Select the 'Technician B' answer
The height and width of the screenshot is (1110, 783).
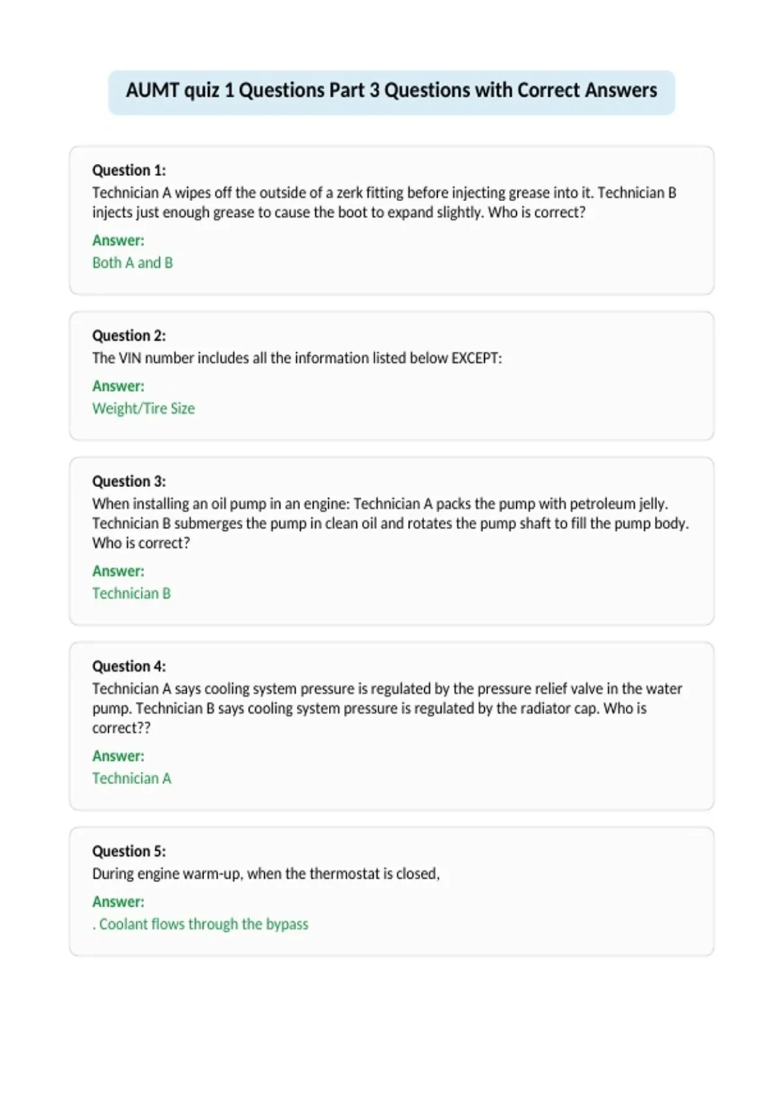[131, 593]
